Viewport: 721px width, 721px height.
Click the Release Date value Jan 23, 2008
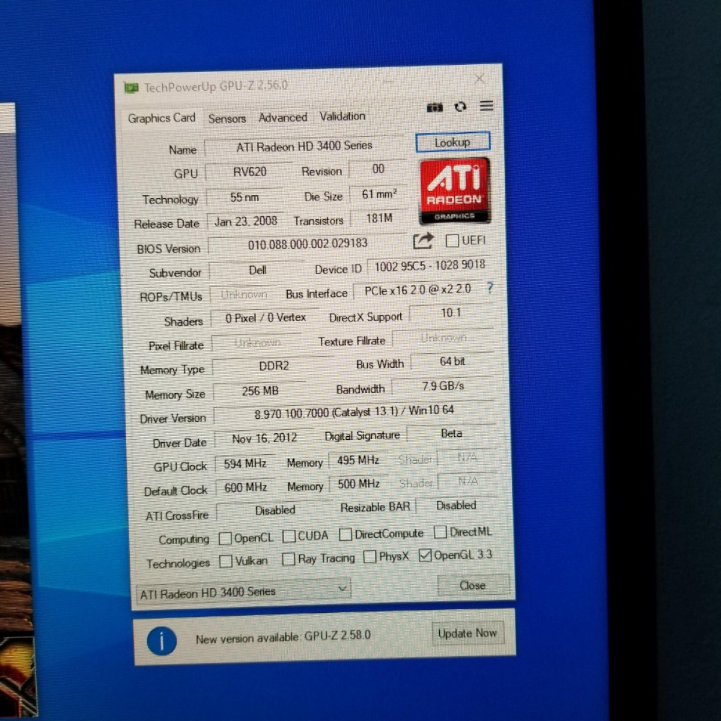click(x=246, y=222)
